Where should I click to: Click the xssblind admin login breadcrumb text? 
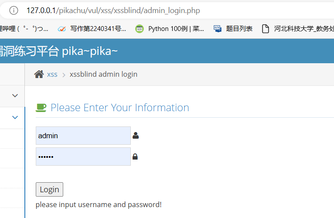103,74
